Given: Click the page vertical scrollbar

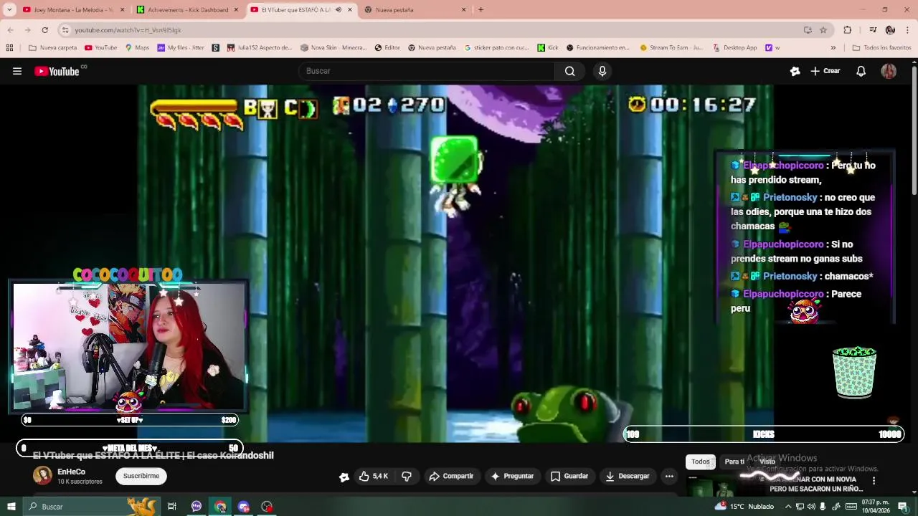Looking at the screenshot, I should (914, 129).
